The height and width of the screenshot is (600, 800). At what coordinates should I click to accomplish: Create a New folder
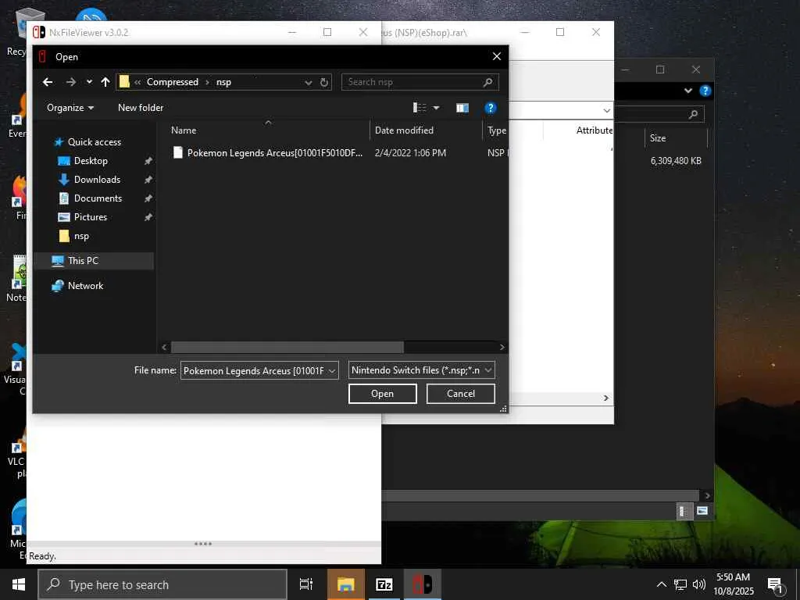click(141, 108)
